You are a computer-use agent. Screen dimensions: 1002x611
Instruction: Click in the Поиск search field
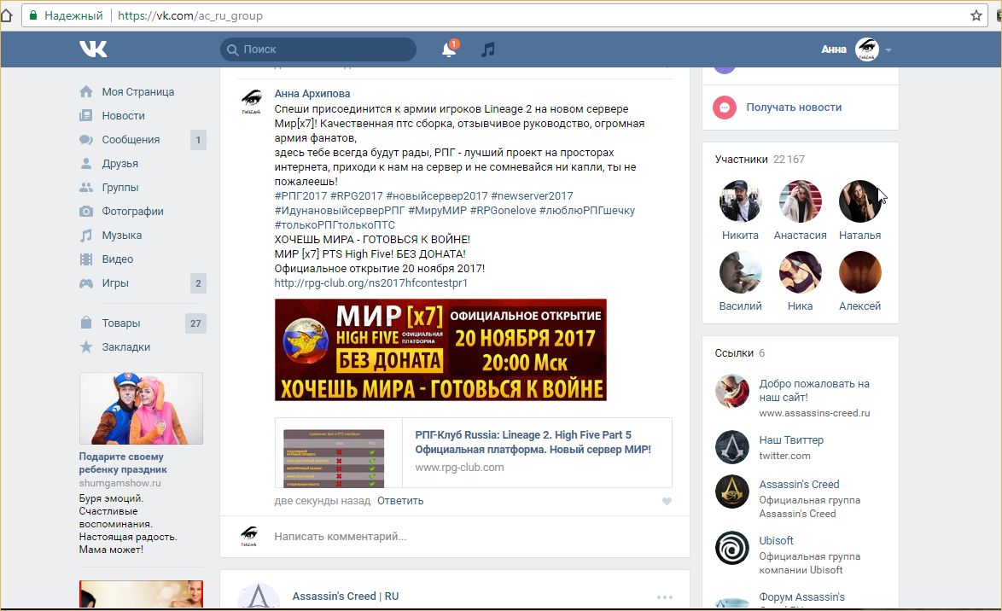pyautogui.click(x=318, y=49)
